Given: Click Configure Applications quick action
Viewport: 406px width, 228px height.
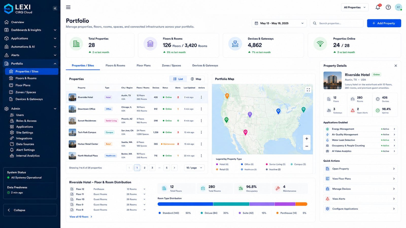Looking at the screenshot, I should click(x=360, y=209).
